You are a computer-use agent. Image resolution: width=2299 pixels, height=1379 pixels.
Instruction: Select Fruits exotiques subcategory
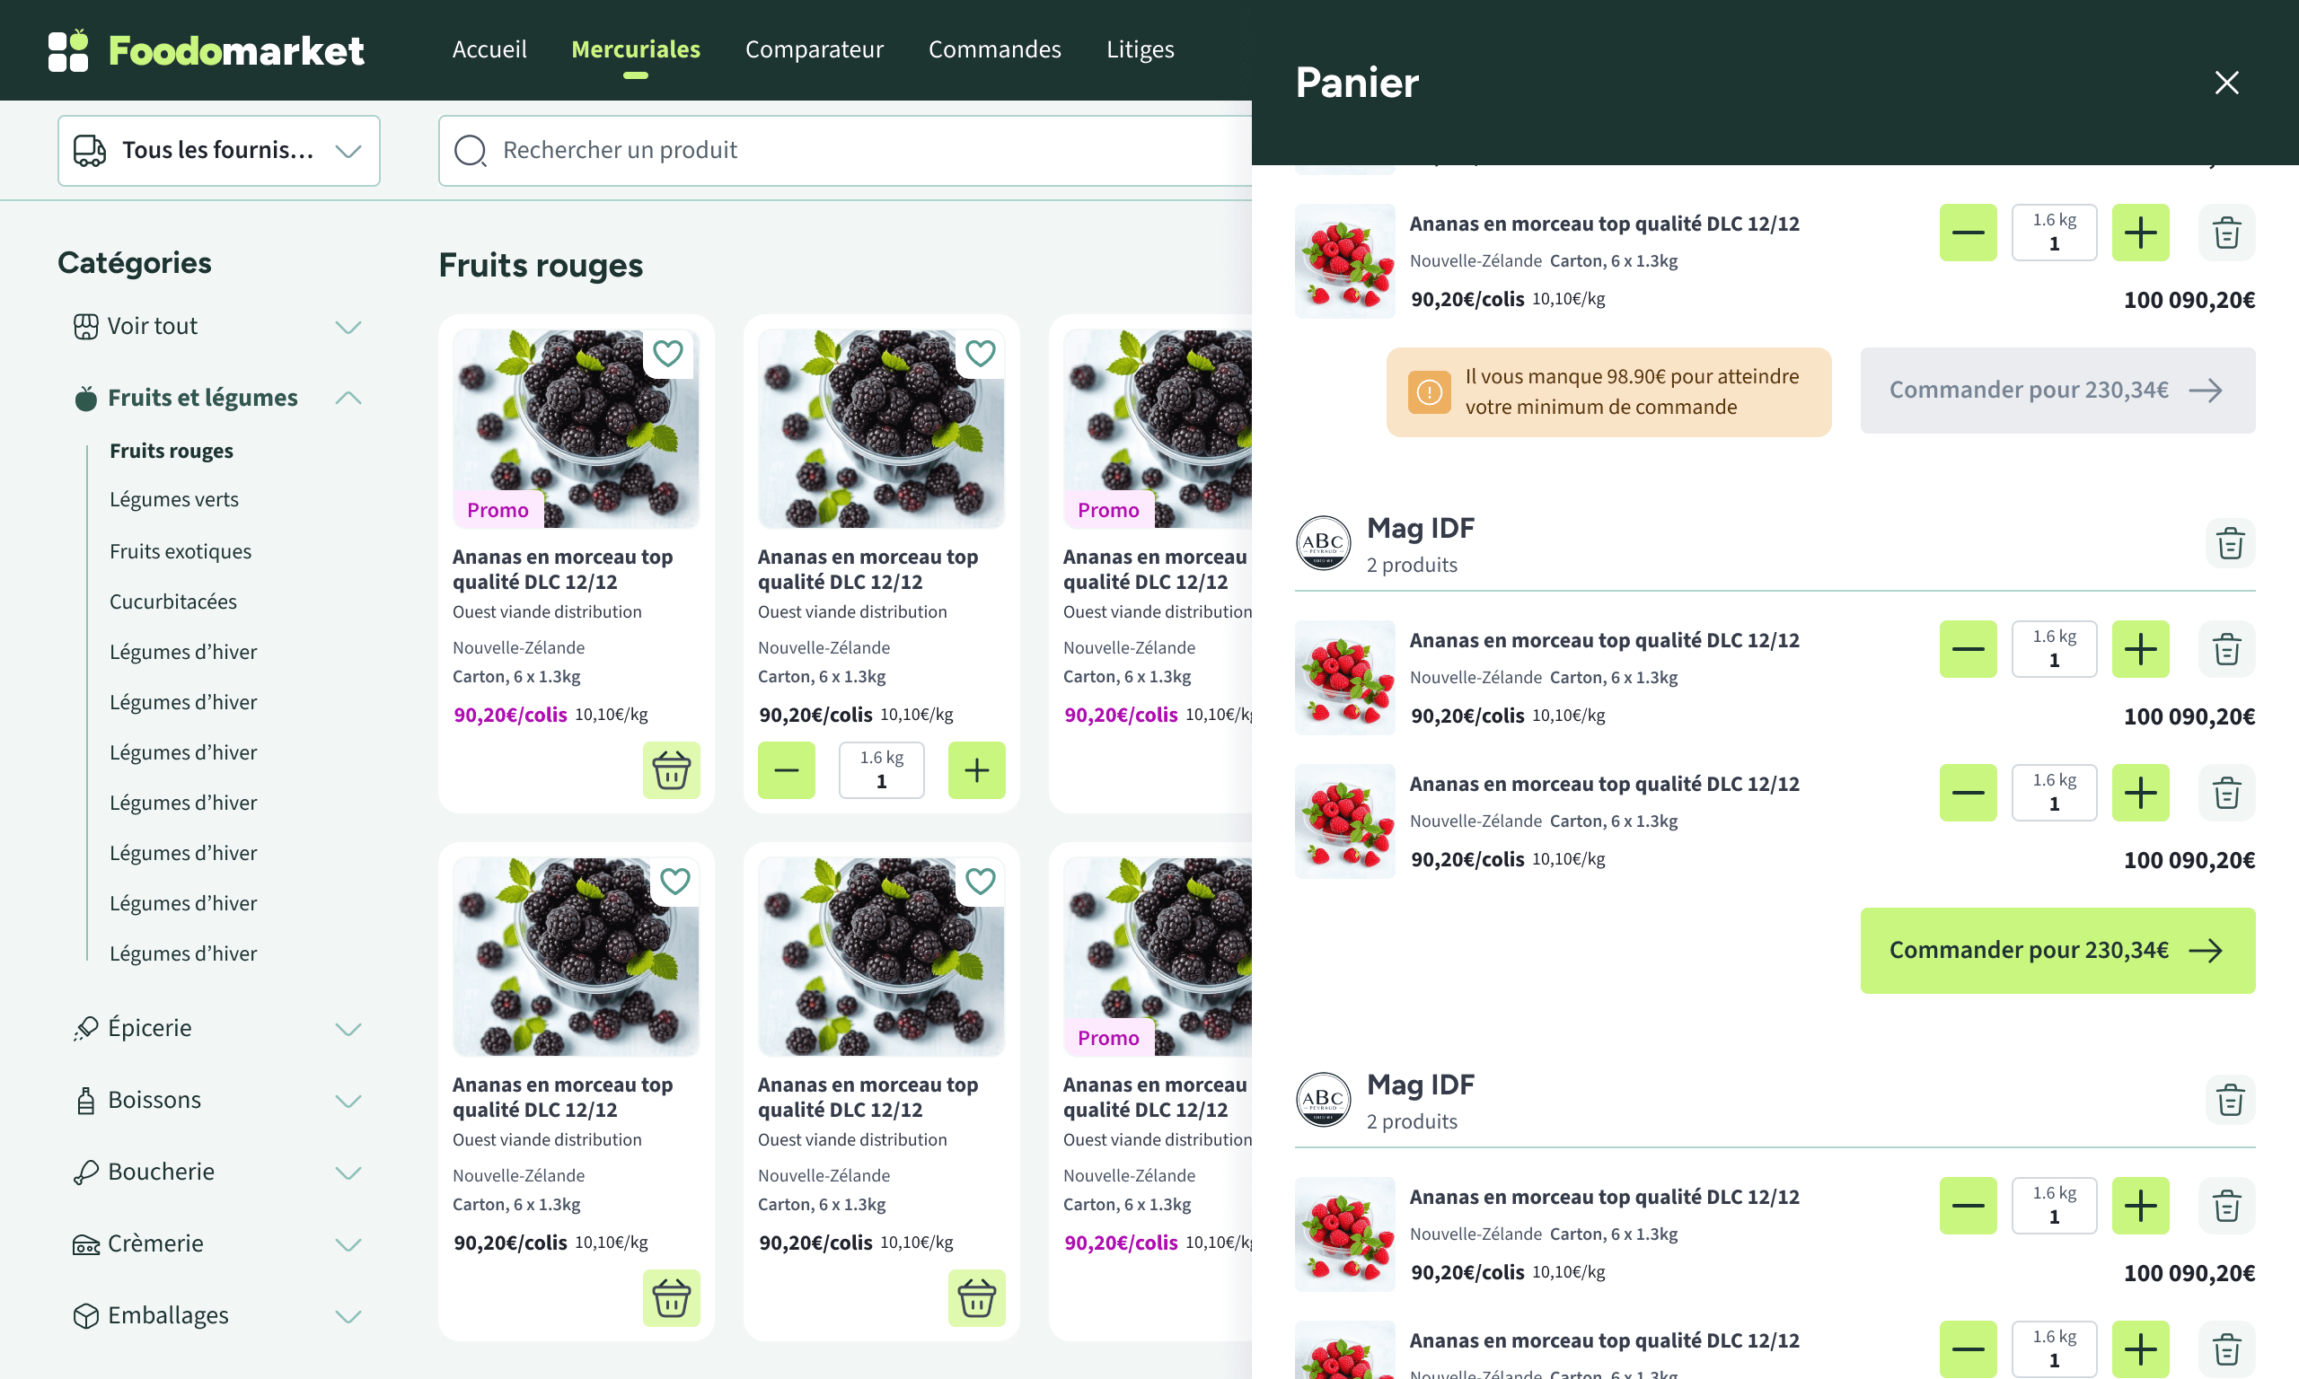(181, 551)
